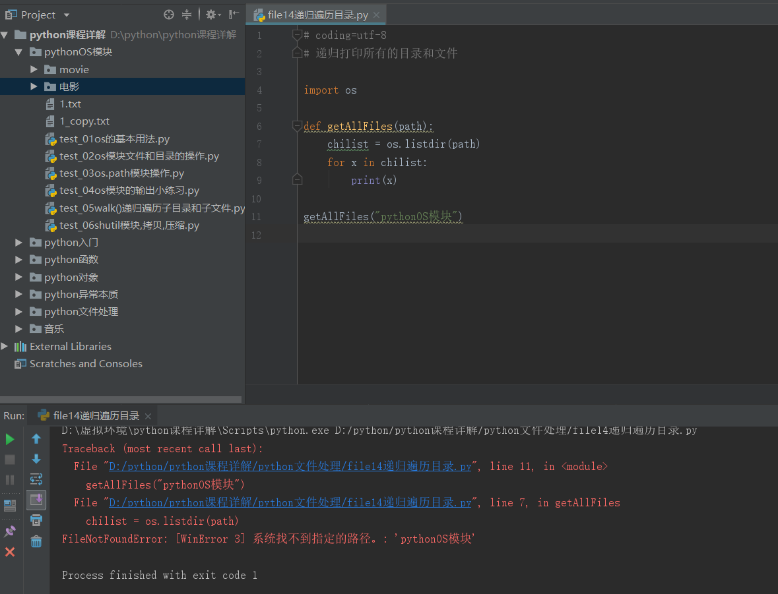
Task: Click 'os.listdir(path)' on line 7
Action: pos(433,144)
